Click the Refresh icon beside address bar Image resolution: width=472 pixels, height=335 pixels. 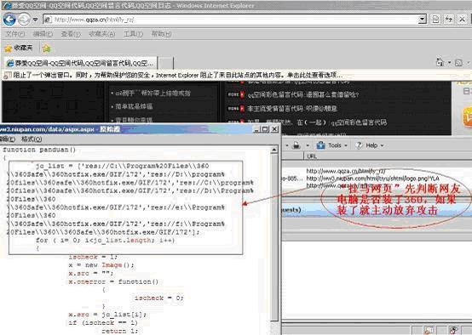pyautogui.click(x=449, y=20)
